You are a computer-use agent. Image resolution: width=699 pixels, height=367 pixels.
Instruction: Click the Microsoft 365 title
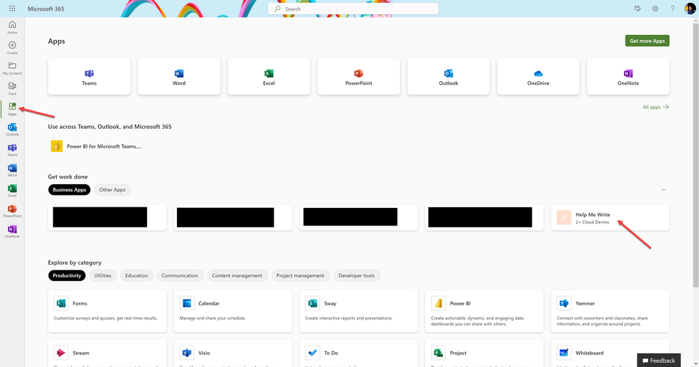46,8
